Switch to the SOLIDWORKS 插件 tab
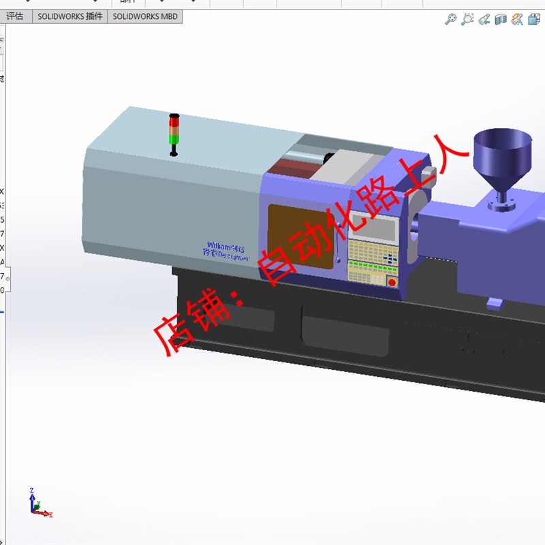 (x=70, y=16)
